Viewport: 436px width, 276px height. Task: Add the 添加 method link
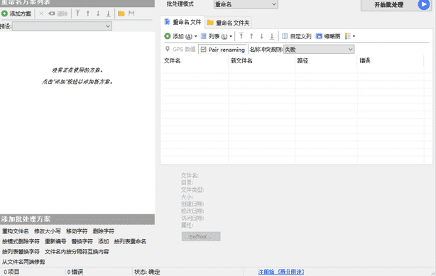click(x=104, y=241)
